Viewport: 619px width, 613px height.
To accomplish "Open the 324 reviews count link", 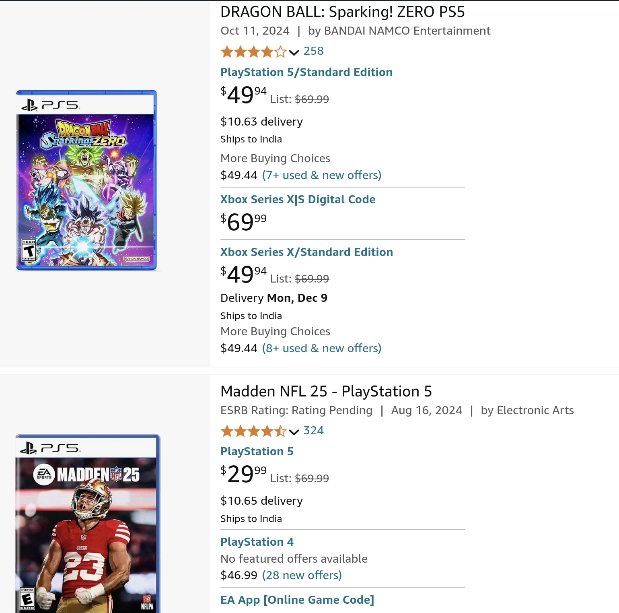I will (x=313, y=431).
